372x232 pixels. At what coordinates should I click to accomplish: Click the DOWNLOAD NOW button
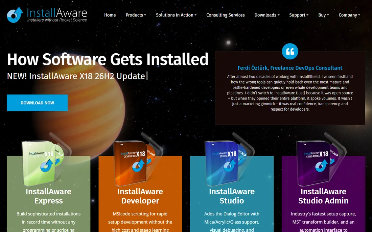click(x=37, y=103)
